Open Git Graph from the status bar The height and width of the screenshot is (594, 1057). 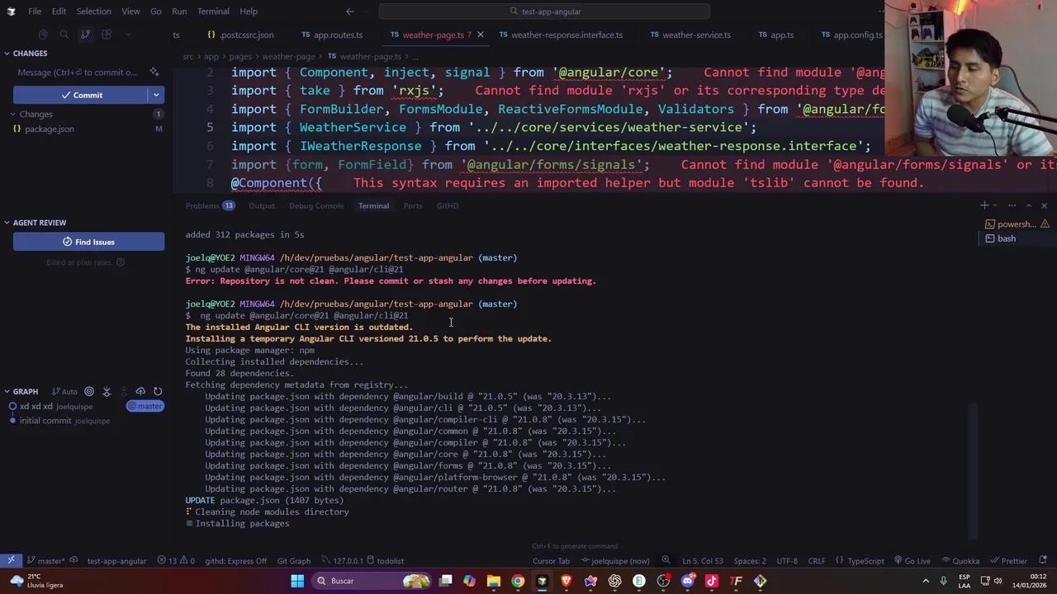click(x=294, y=561)
